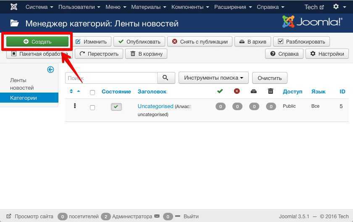353x222 pixels.
Task: Collapse sidebar with the blue arrow icon
Action: [x=50, y=70]
